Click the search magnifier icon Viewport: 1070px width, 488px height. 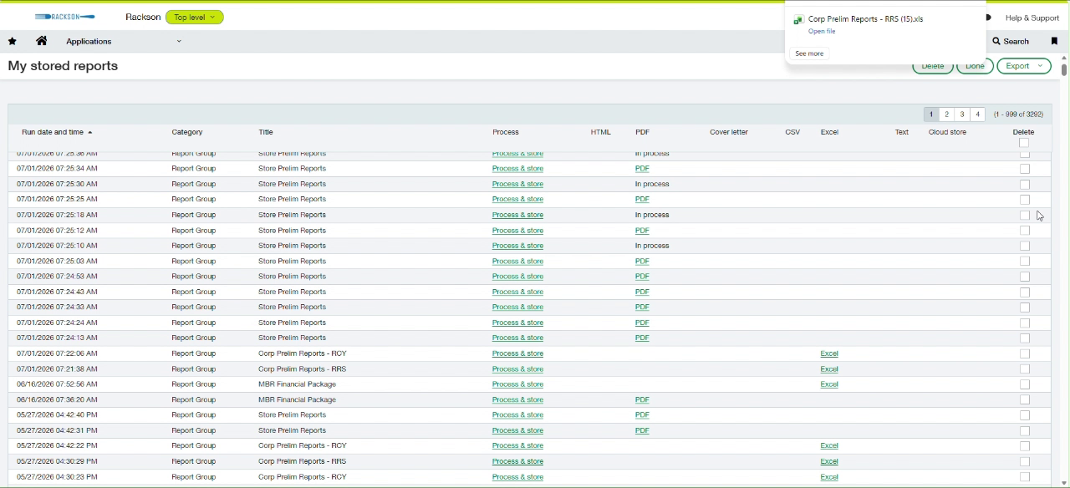tap(996, 41)
